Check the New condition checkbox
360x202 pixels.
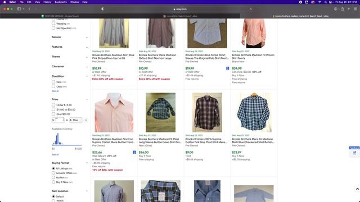53,82
